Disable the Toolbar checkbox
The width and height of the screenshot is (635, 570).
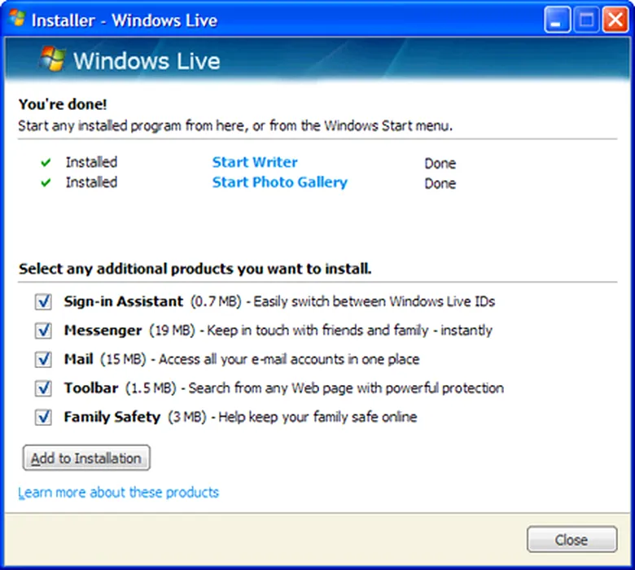coord(43,388)
